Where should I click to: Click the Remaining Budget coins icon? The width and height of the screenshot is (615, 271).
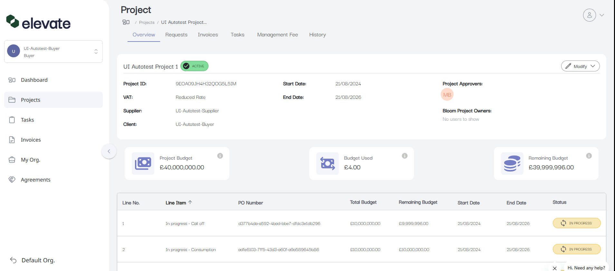(x=512, y=164)
